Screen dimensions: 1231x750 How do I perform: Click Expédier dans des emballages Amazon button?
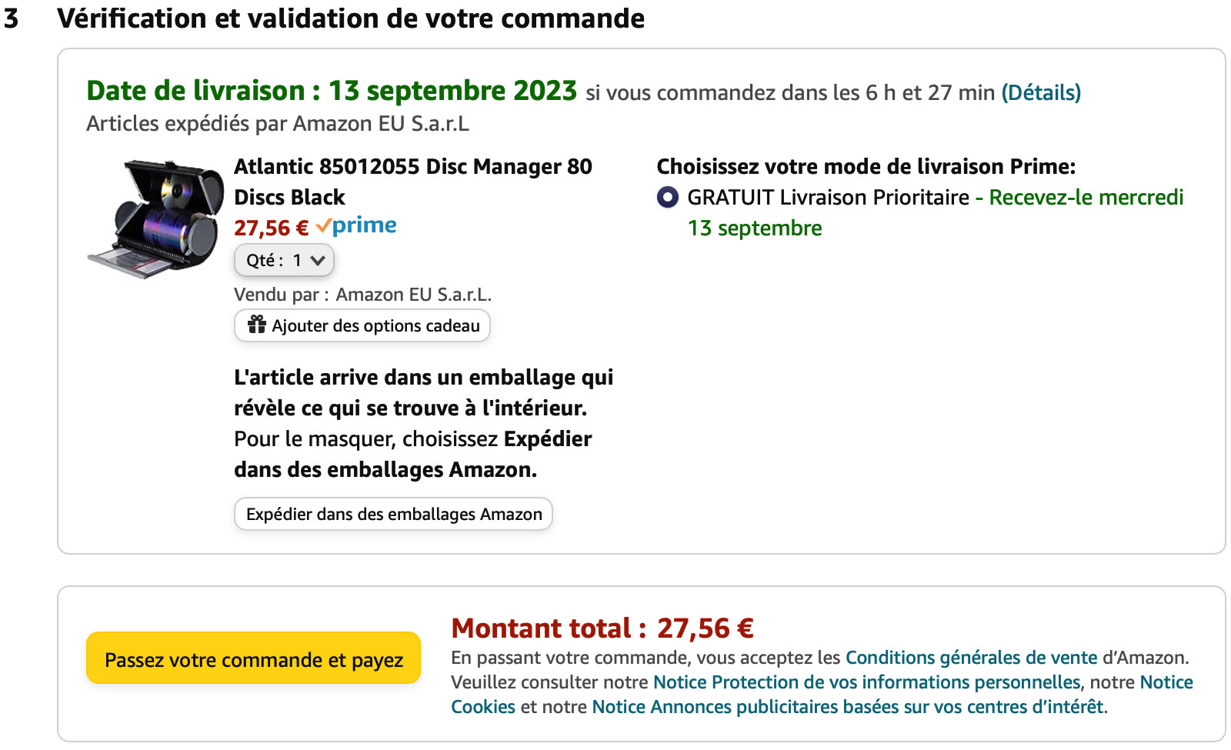pos(393,515)
